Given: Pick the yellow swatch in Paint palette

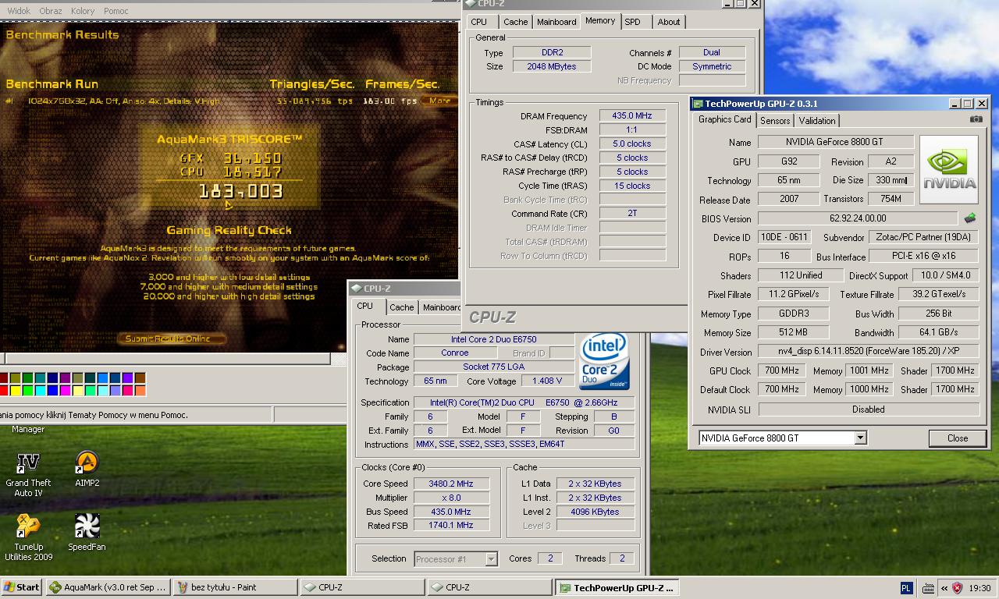Looking at the screenshot, I should tap(15, 391).
